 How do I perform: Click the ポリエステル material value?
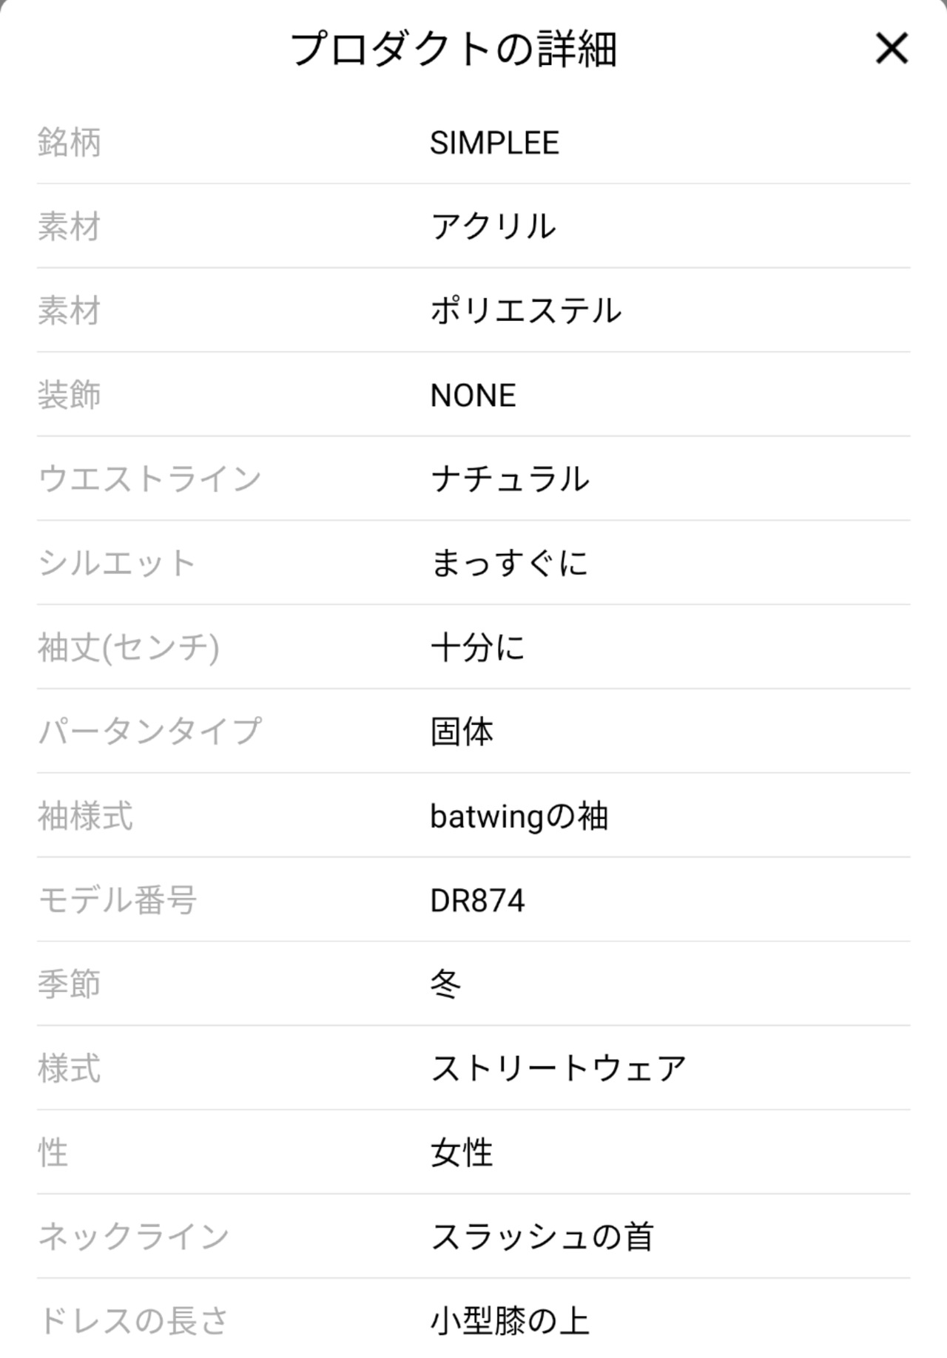pos(525,311)
